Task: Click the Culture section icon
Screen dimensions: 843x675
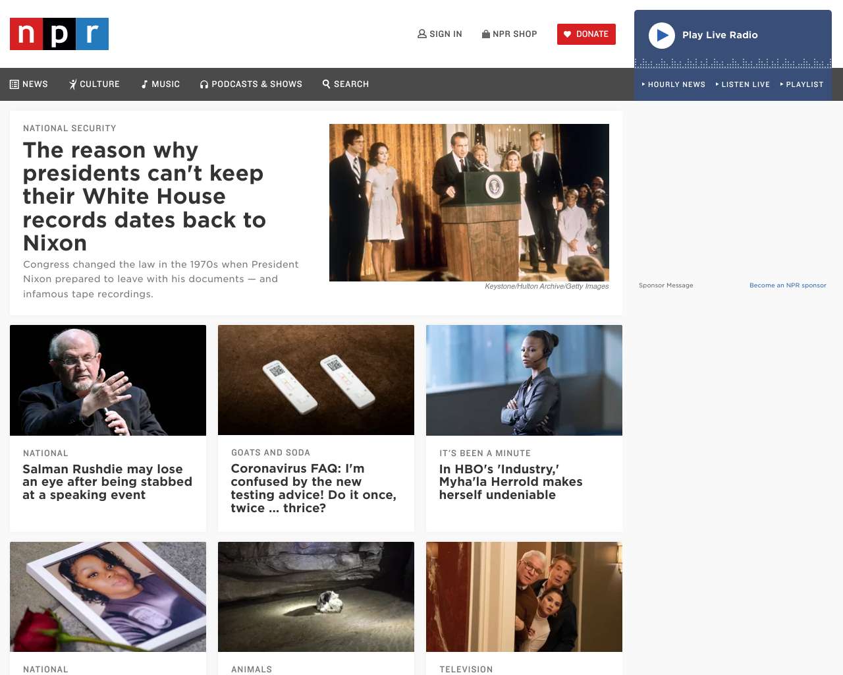Action: click(x=73, y=84)
